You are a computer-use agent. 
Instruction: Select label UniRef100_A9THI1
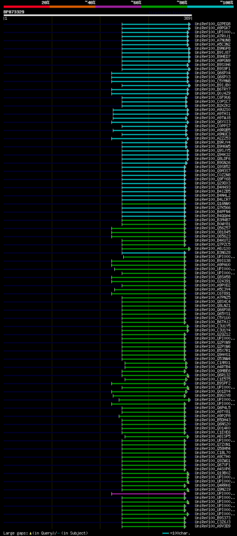pyautogui.click(x=213, y=114)
